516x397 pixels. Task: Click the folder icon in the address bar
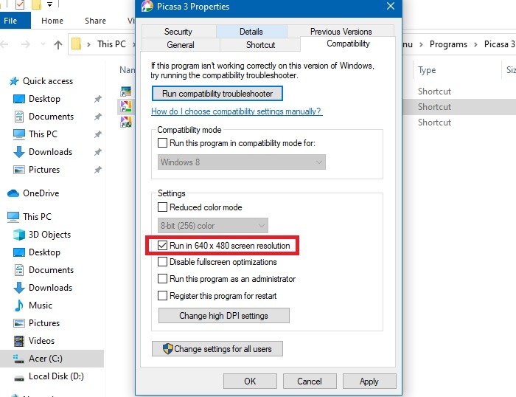click(x=77, y=44)
